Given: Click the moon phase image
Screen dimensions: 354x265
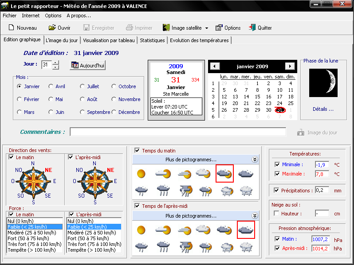Looking at the screenshot, I should [323, 83].
